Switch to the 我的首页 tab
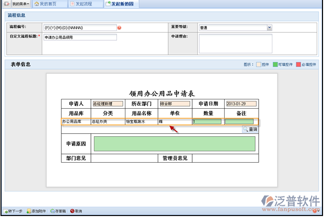The height and width of the screenshot is (217, 325). [45, 4]
